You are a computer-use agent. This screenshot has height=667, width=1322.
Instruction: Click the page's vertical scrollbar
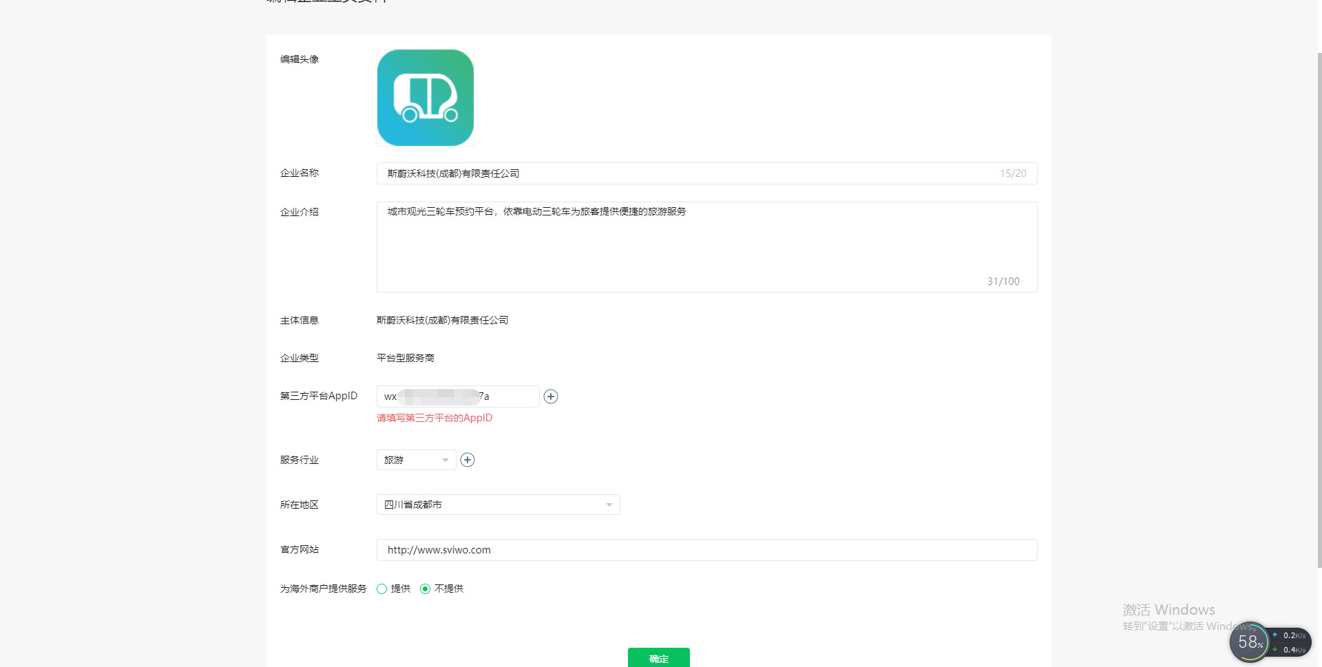tap(1319, 310)
